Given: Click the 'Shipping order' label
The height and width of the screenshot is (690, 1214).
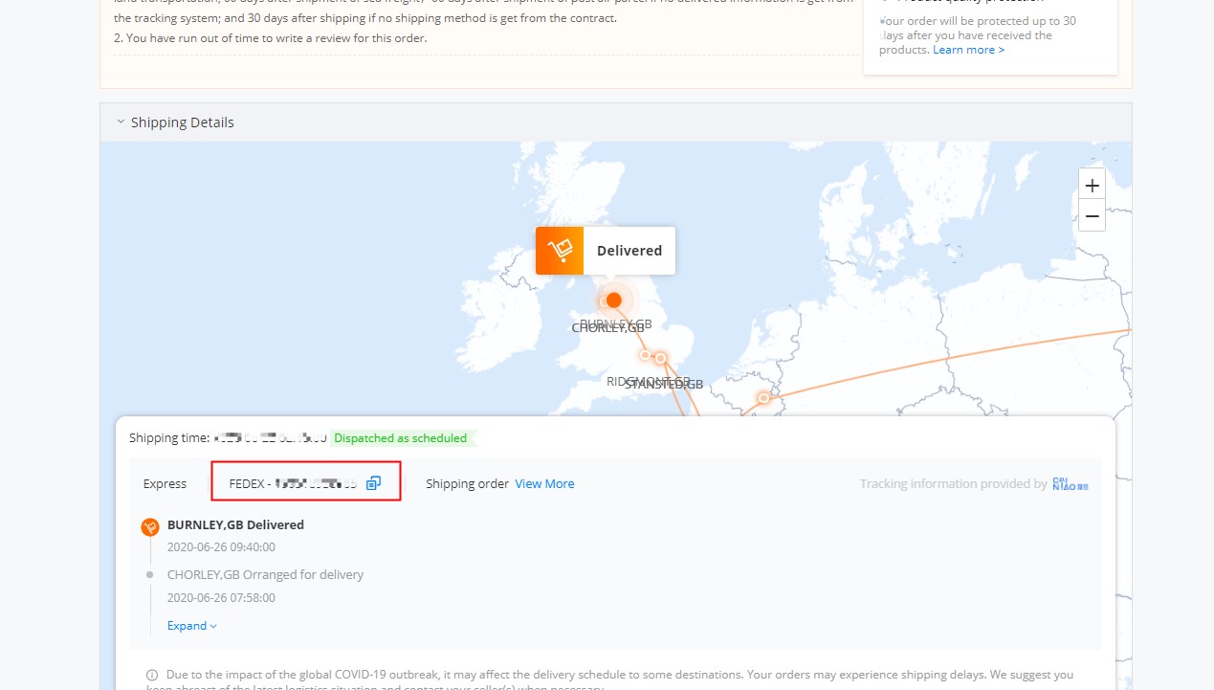Looking at the screenshot, I should 467,484.
